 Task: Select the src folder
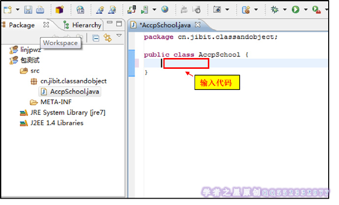click(x=35, y=71)
